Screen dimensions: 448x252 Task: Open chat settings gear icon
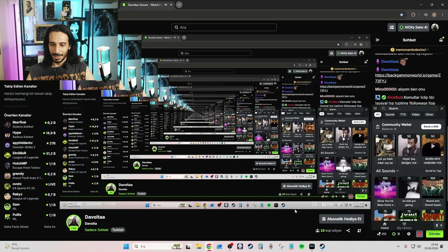(x=408, y=234)
